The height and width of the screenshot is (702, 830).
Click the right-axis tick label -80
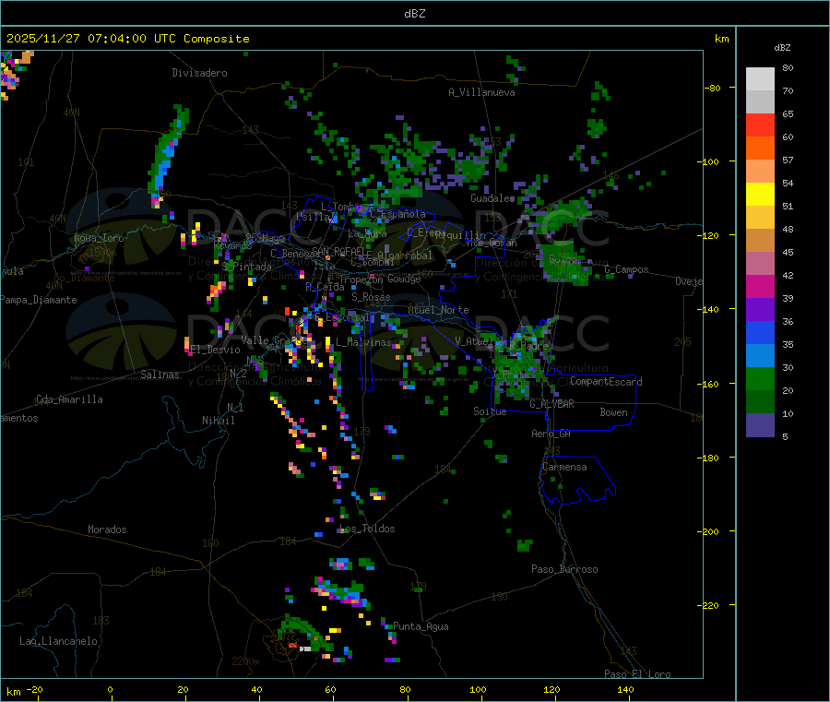coord(712,88)
